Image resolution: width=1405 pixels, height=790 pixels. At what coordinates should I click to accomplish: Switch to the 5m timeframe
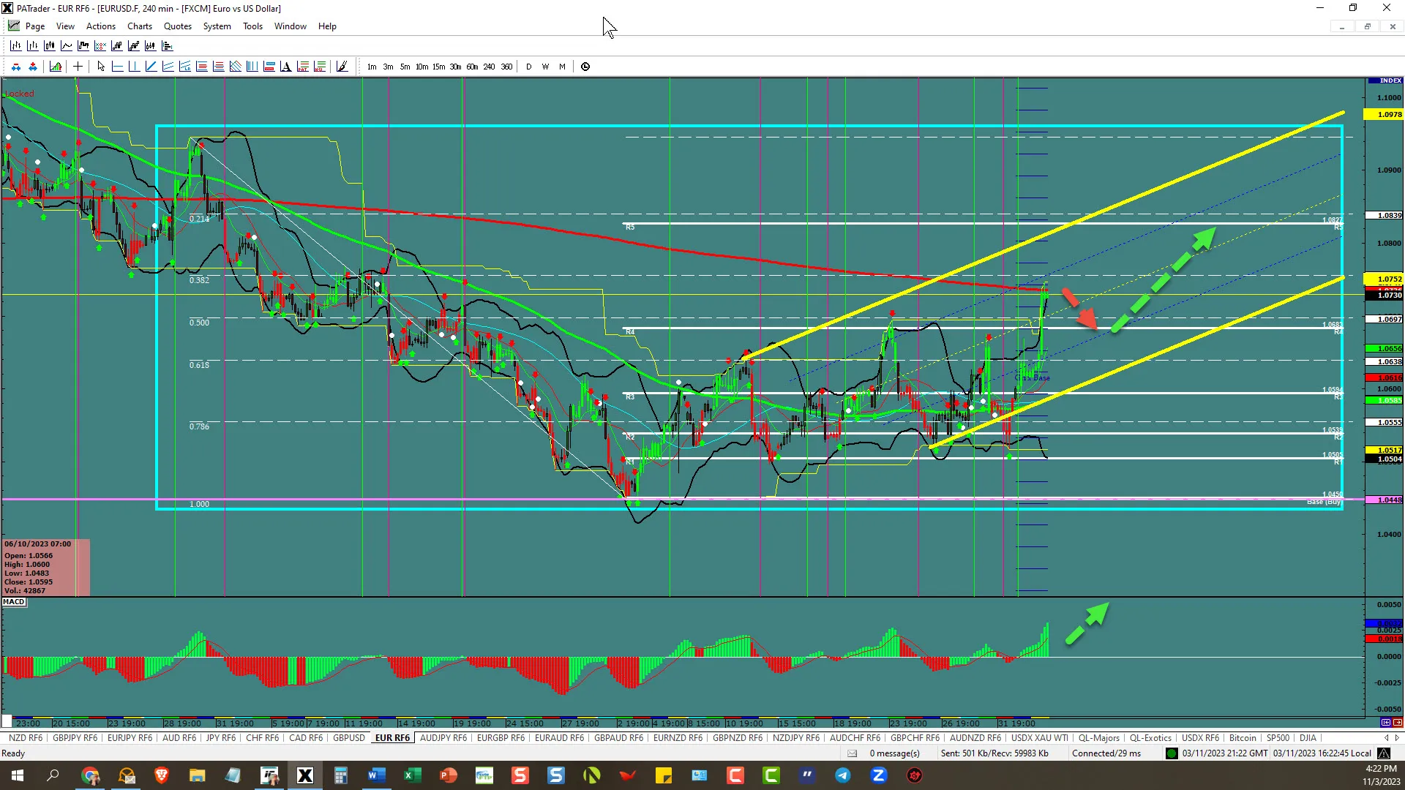405,67
